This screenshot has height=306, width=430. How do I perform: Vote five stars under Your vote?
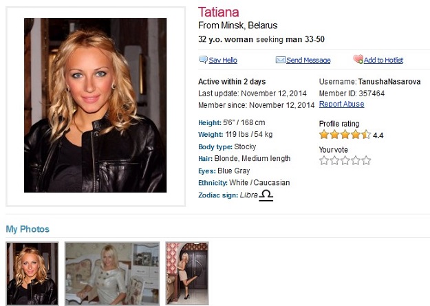pyautogui.click(x=366, y=160)
